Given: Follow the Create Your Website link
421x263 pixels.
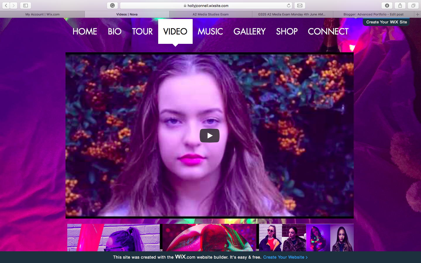Looking at the screenshot, I should click(x=285, y=257).
